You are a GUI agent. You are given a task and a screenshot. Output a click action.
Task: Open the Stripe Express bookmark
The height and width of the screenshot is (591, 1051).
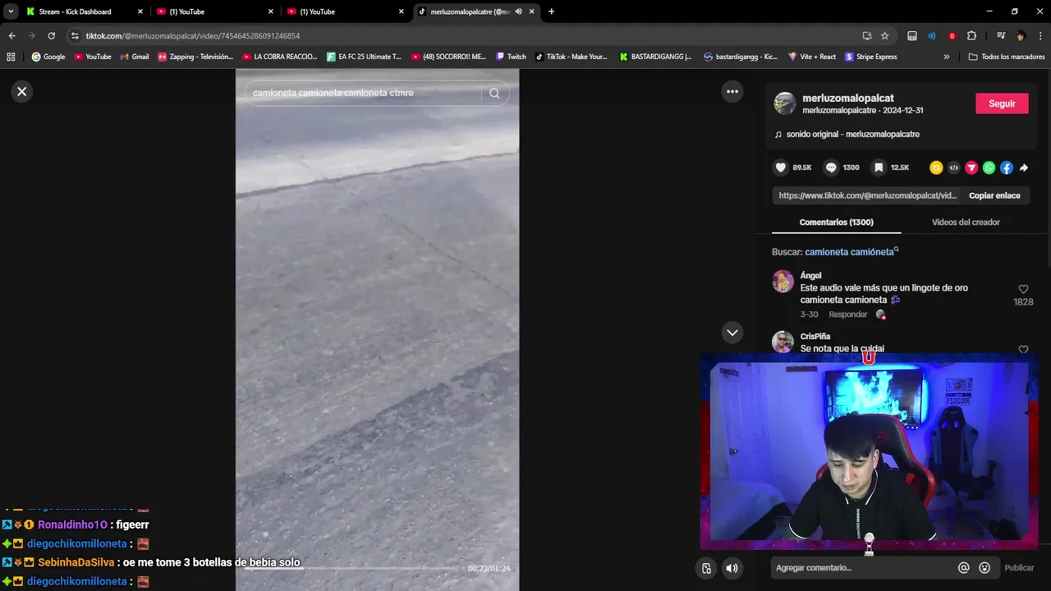[x=870, y=57]
